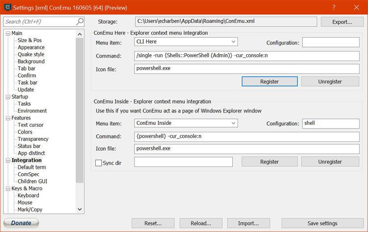Viewport: 368px width, 232px height.
Task: Select the Startup tree item label
Action: [x=20, y=97]
